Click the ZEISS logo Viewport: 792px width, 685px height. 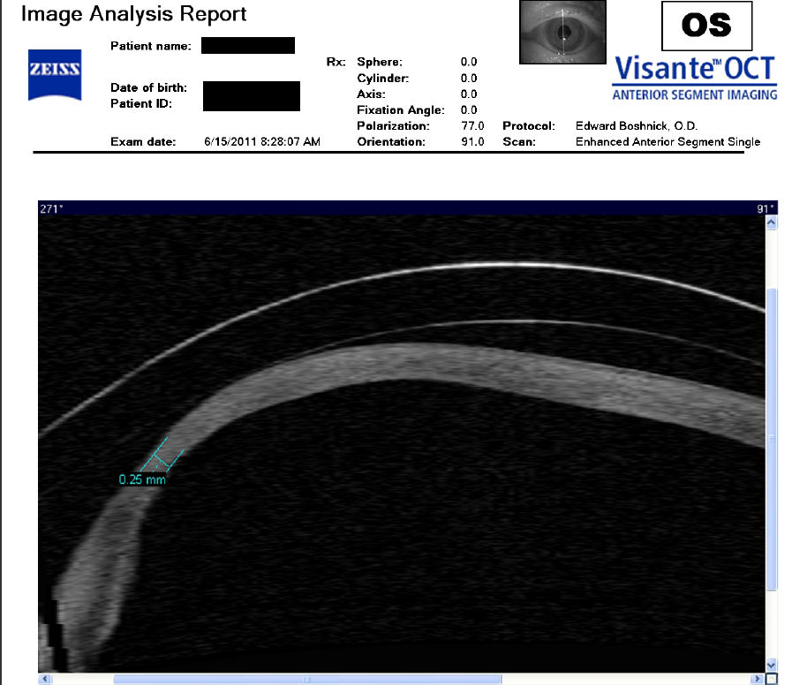tap(57, 69)
